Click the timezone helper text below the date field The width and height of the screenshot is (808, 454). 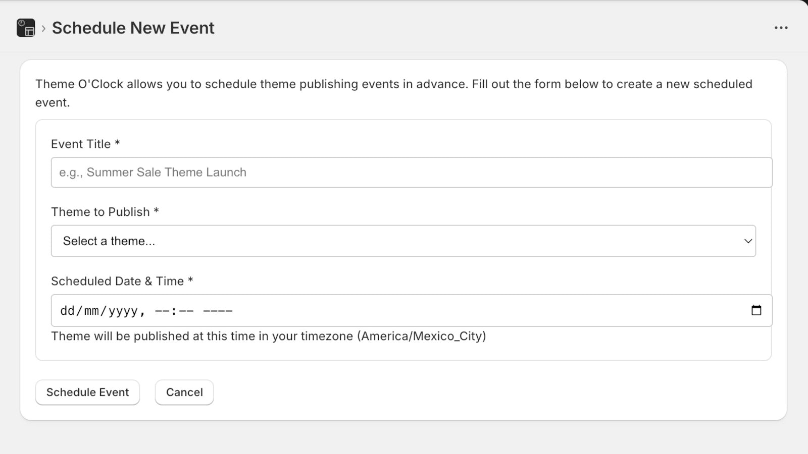[x=268, y=336]
